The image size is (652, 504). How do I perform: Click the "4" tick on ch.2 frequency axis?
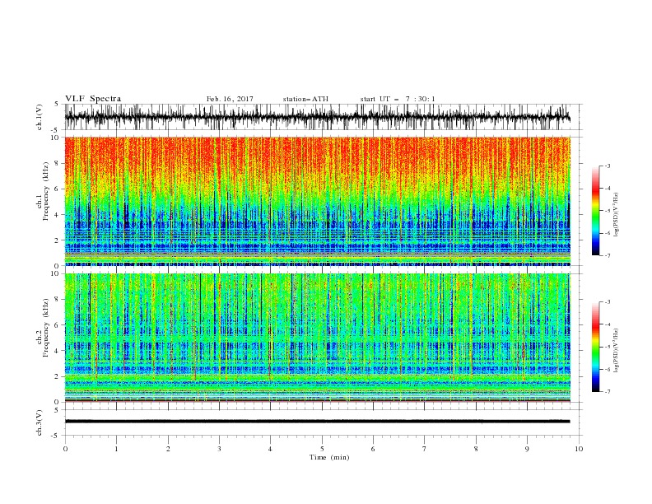point(58,351)
